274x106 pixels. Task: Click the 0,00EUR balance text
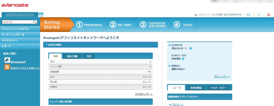[177, 45]
